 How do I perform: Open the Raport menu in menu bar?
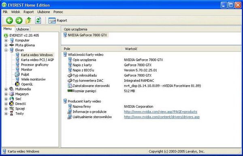pos(29,12)
